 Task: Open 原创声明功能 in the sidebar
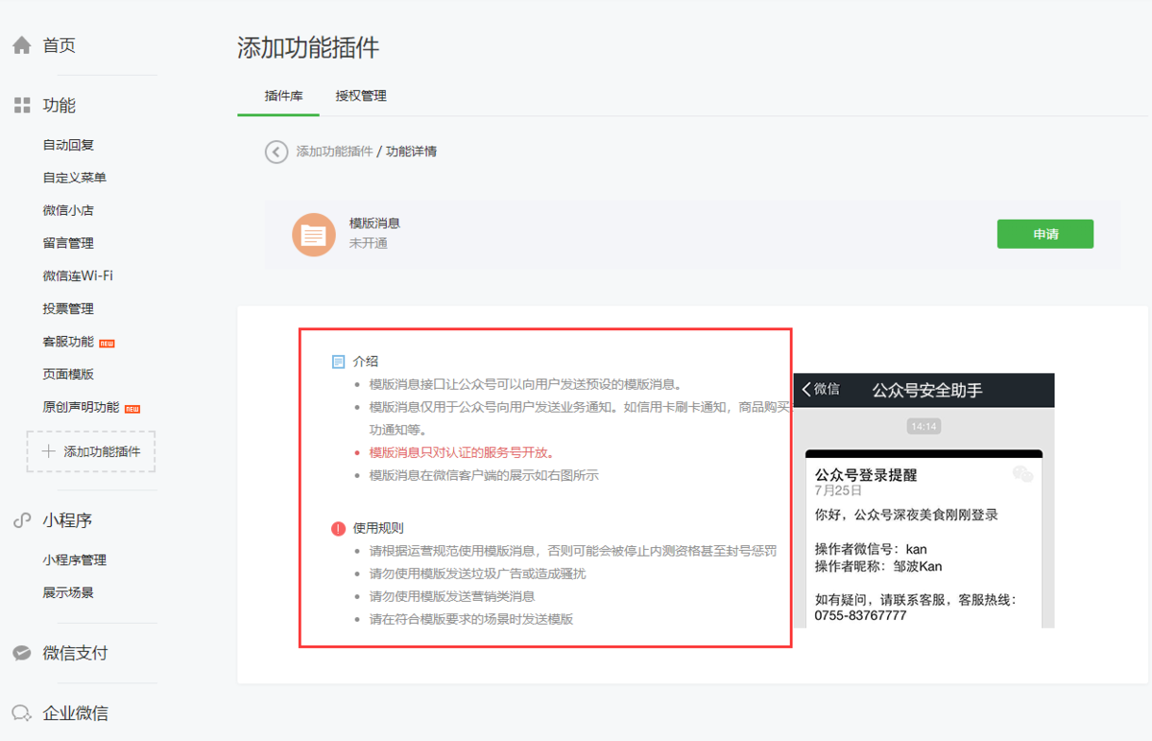(81, 406)
